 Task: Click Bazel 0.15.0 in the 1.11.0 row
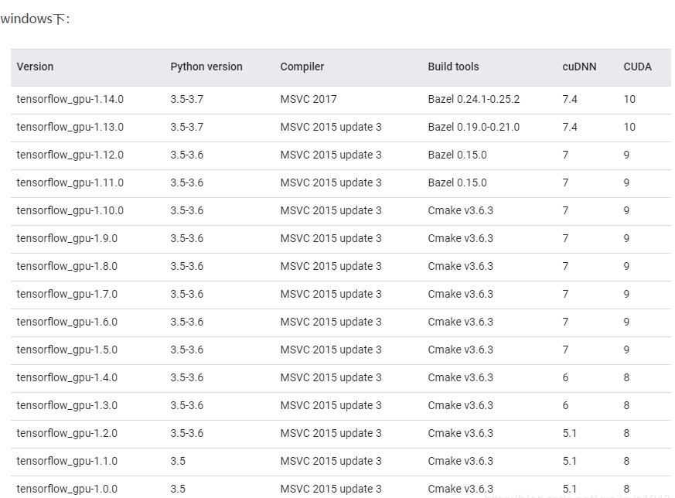(457, 183)
